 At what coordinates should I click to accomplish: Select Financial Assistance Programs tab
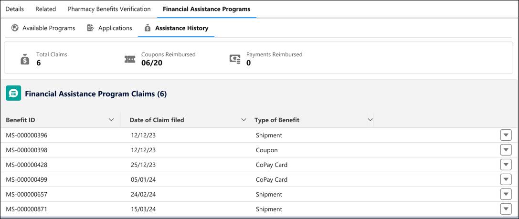pyautogui.click(x=207, y=9)
